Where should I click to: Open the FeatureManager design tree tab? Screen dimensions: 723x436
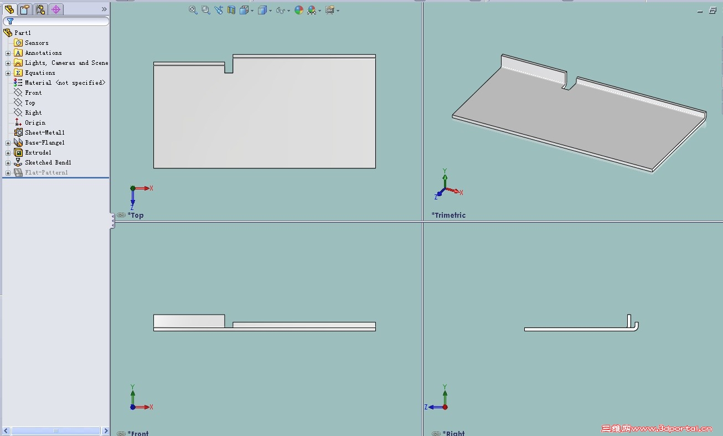[x=9, y=9]
